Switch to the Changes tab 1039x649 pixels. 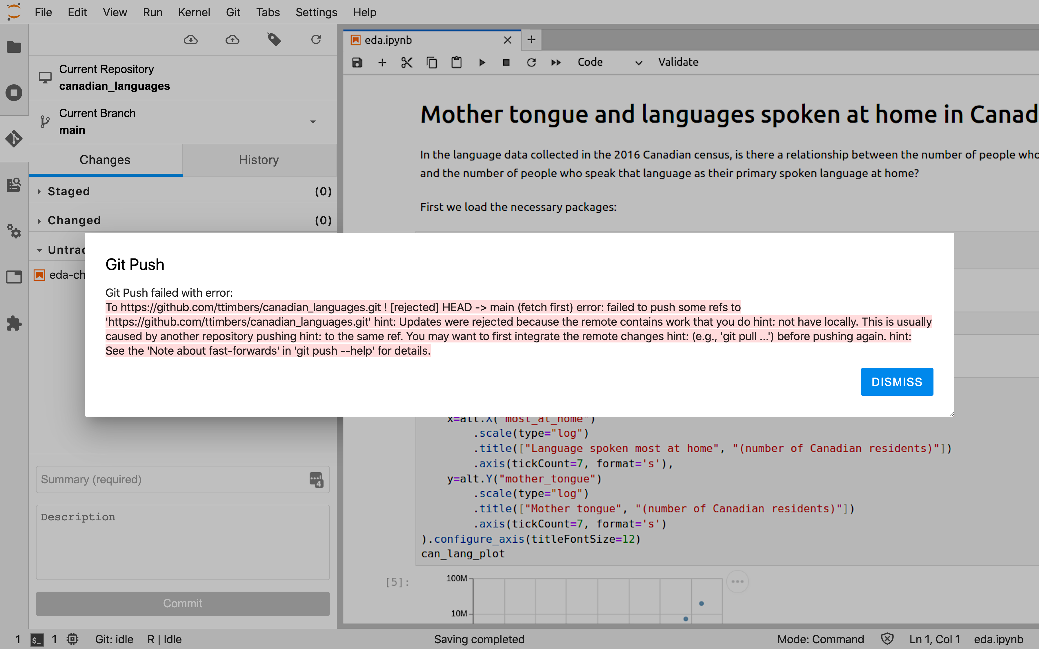[105, 160]
